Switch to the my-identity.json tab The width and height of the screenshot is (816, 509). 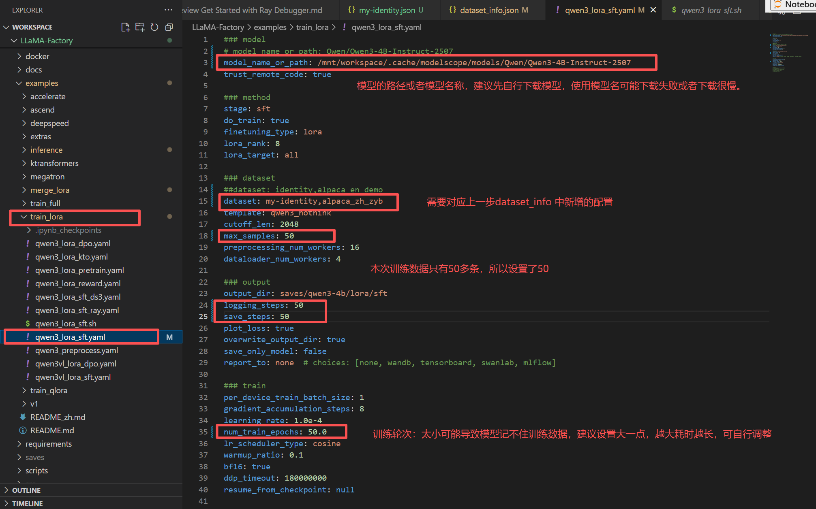386,10
